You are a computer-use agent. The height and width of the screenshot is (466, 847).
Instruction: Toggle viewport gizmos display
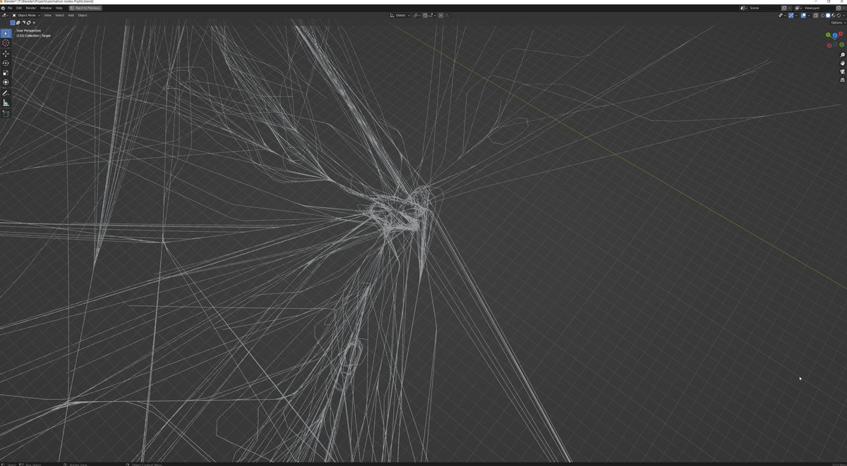pos(791,16)
